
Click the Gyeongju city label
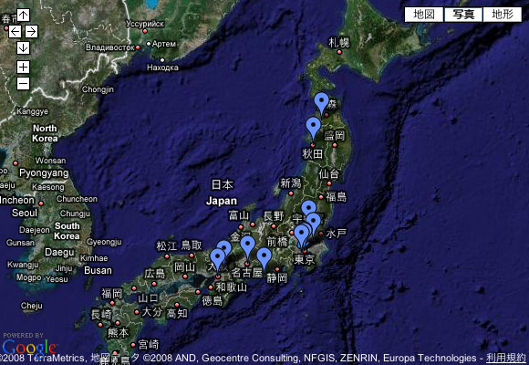[104, 242]
